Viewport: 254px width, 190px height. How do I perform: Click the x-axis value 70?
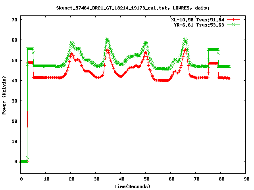click(196, 179)
